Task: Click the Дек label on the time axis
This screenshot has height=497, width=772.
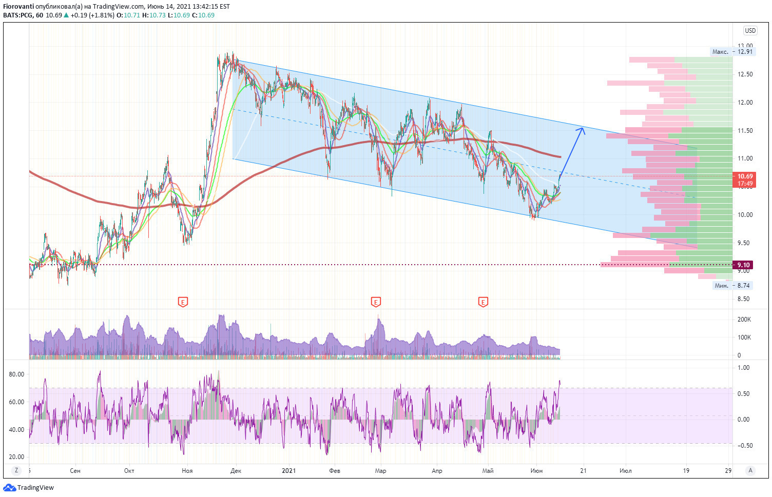Action: point(236,471)
